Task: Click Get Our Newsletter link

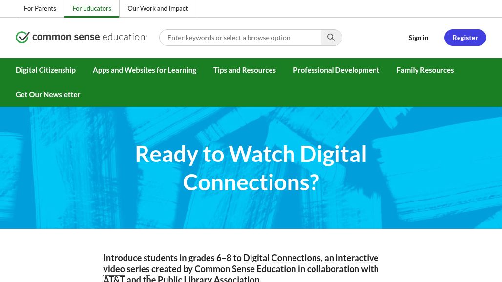Action: click(48, 94)
